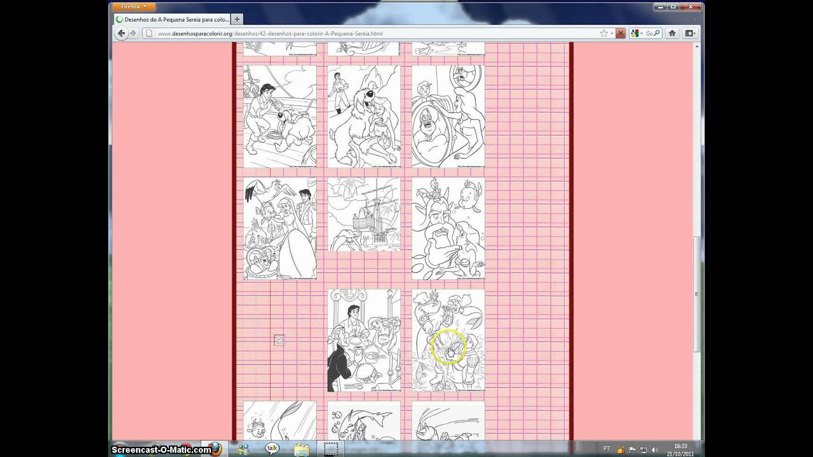Image resolution: width=813 pixels, height=457 pixels.
Task: Go forward with the forward arrow button
Action: [133, 33]
